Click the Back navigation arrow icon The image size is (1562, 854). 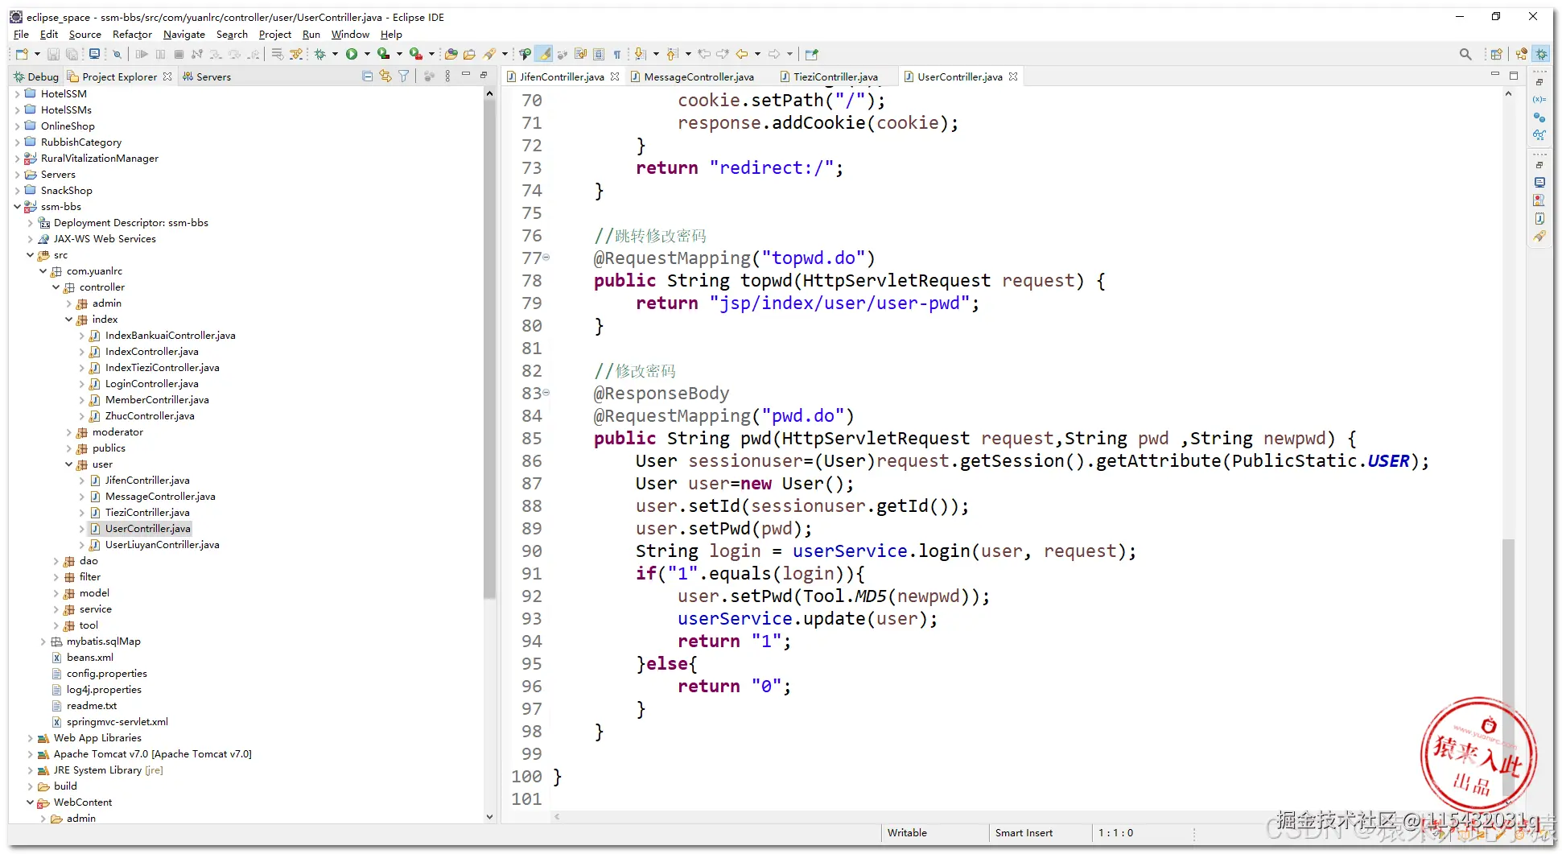[x=742, y=54]
